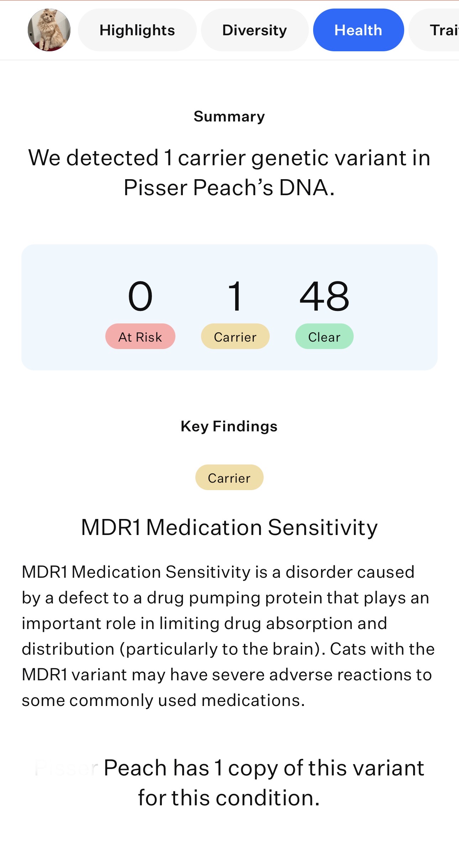Tap the yellow Carrier badge in summary
The width and height of the screenshot is (459, 852).
235,336
